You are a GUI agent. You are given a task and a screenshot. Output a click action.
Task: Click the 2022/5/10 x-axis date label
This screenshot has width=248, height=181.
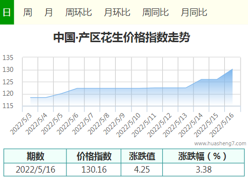128,125
